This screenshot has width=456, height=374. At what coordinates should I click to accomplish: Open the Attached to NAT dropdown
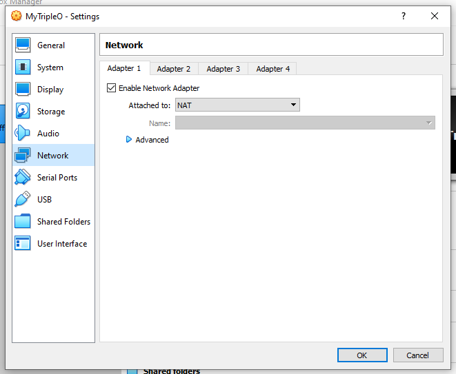pyautogui.click(x=237, y=105)
